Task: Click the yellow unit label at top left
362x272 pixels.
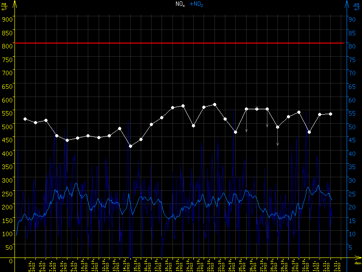Action: [4, 5]
